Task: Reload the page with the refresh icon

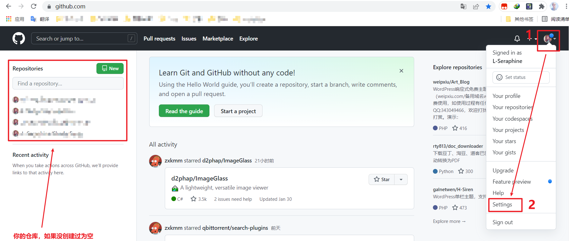Action: point(34,6)
